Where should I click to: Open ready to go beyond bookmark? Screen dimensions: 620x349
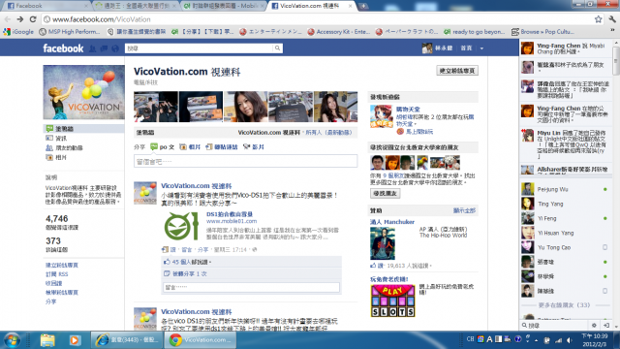coord(475,32)
